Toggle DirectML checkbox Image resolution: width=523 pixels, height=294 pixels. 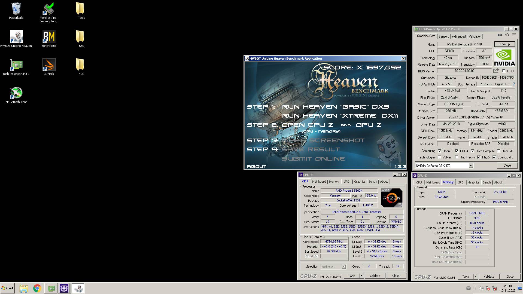coord(498,151)
